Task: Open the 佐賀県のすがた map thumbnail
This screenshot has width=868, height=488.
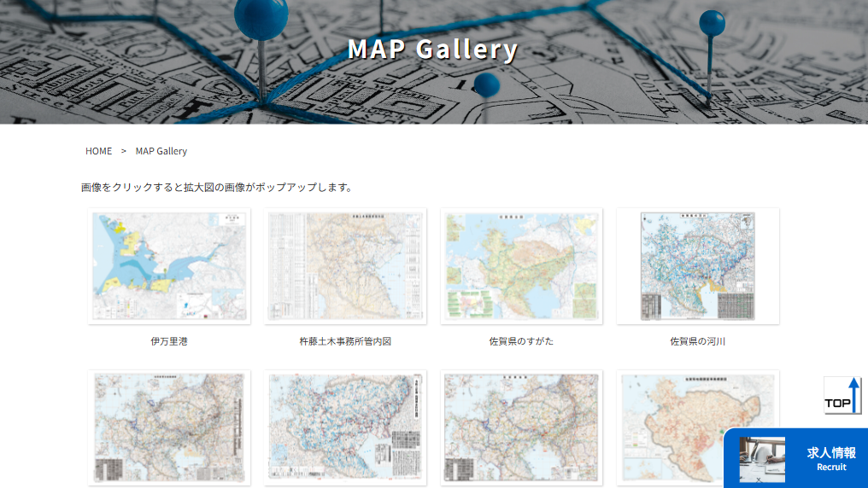Action: 521,266
